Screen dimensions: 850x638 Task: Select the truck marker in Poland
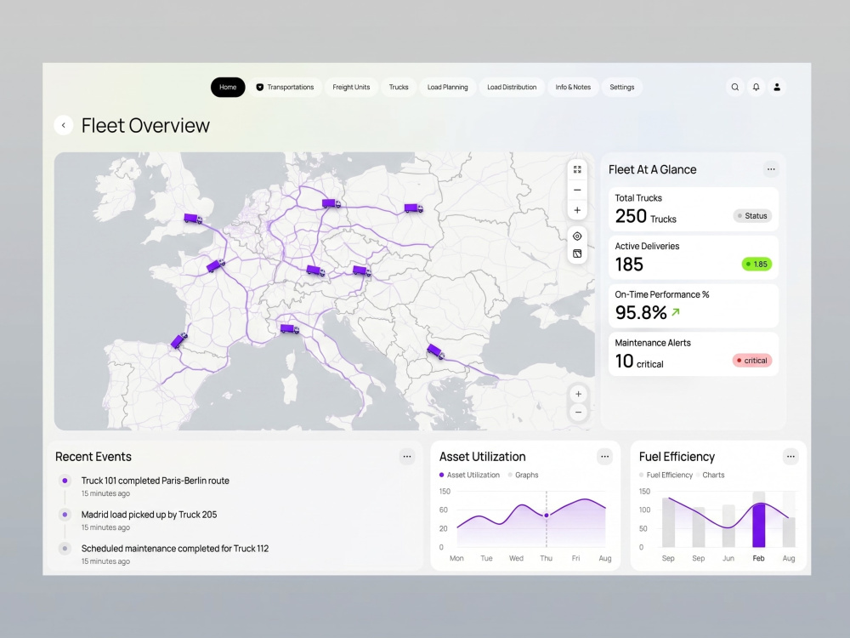414,208
